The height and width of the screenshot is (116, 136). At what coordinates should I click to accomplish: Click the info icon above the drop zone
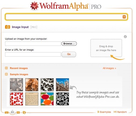click(x=125, y=37)
